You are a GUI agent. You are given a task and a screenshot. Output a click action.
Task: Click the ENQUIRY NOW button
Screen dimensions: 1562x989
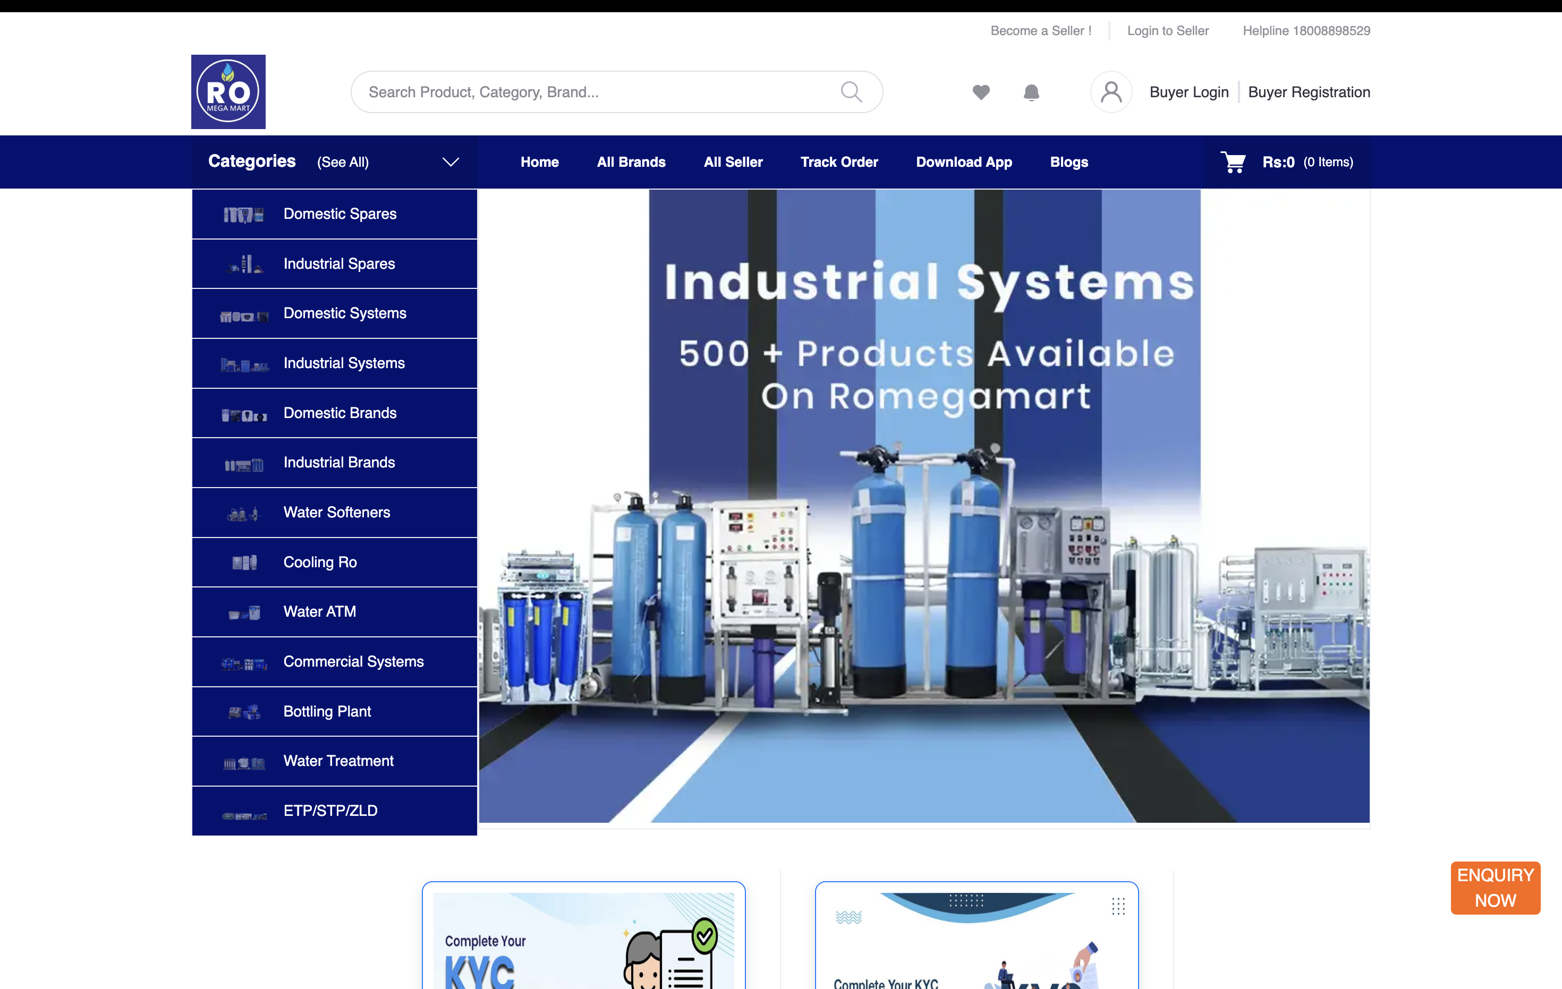pos(1495,888)
